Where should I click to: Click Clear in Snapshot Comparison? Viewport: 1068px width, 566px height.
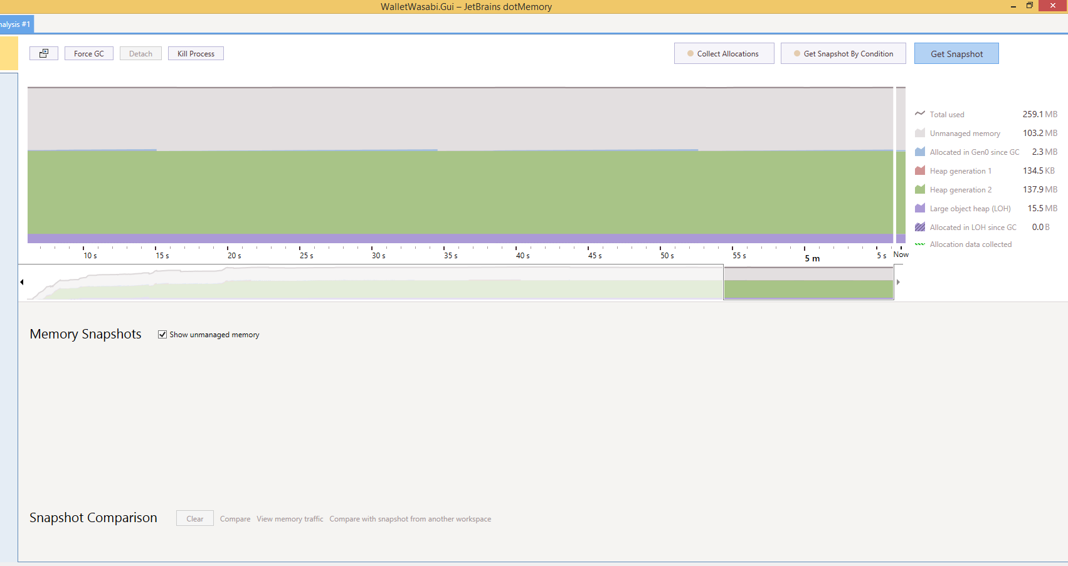195,518
